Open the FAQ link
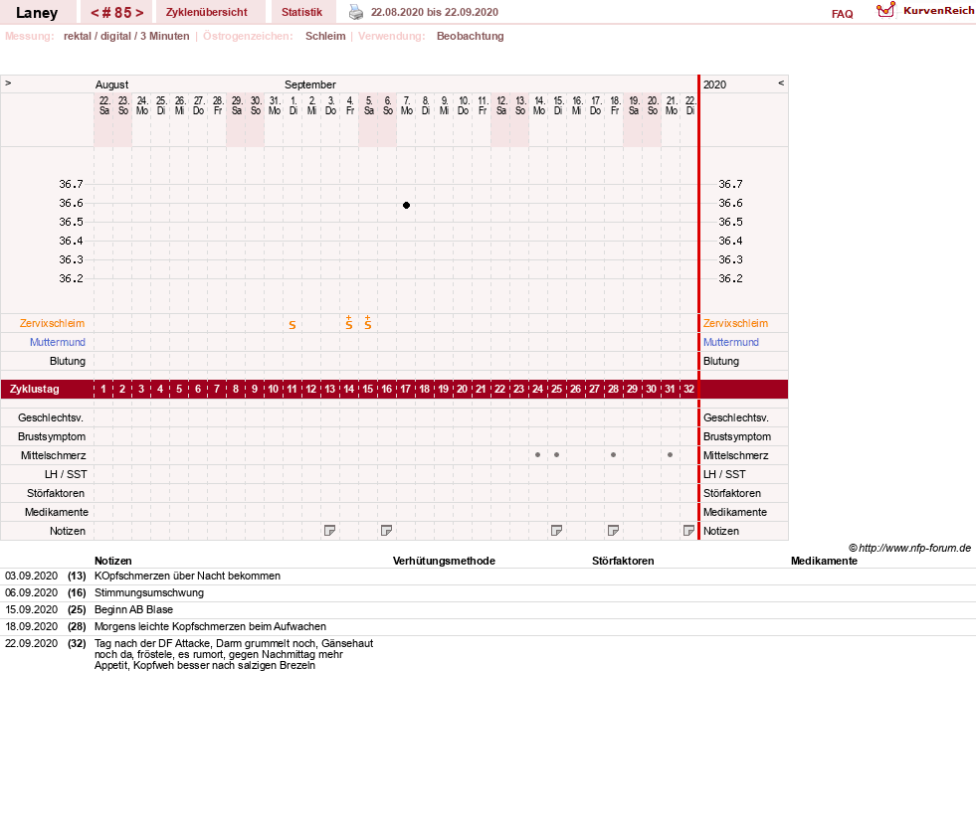Image resolution: width=976 pixels, height=827 pixels. (842, 14)
